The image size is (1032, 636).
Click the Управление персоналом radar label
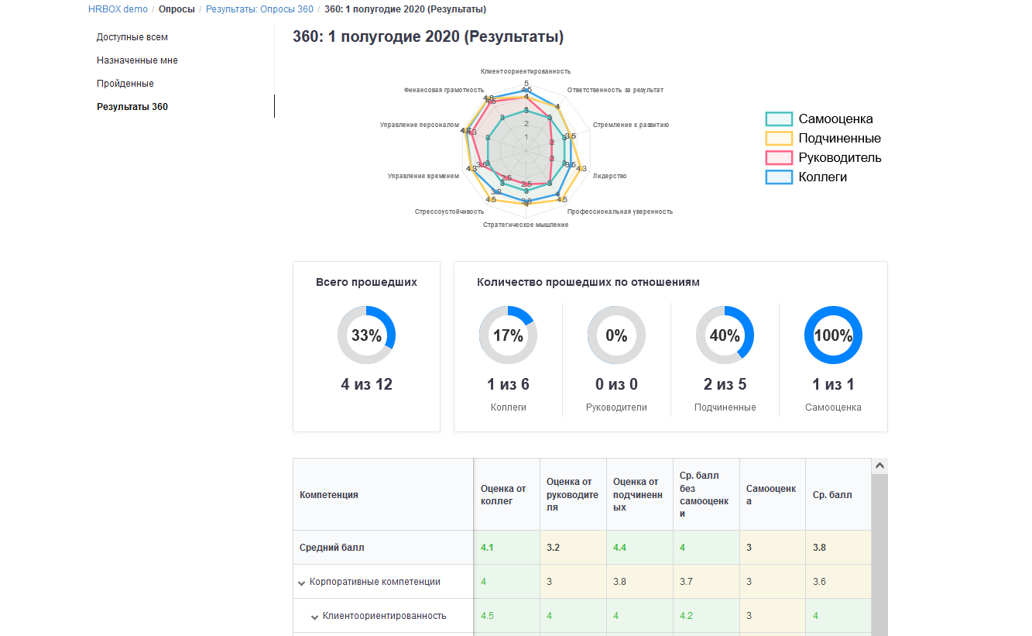point(420,125)
